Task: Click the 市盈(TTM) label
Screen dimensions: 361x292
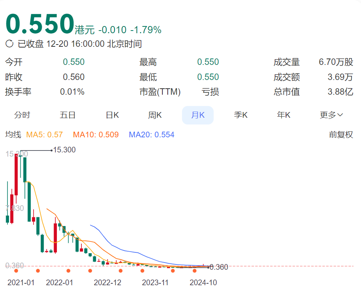Action: [x=160, y=92]
